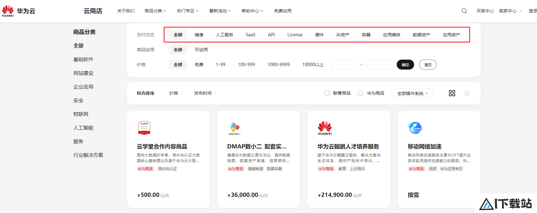Expand the 热门专区 nav menu
Viewport: 537px width, 213px height.
[x=188, y=11]
